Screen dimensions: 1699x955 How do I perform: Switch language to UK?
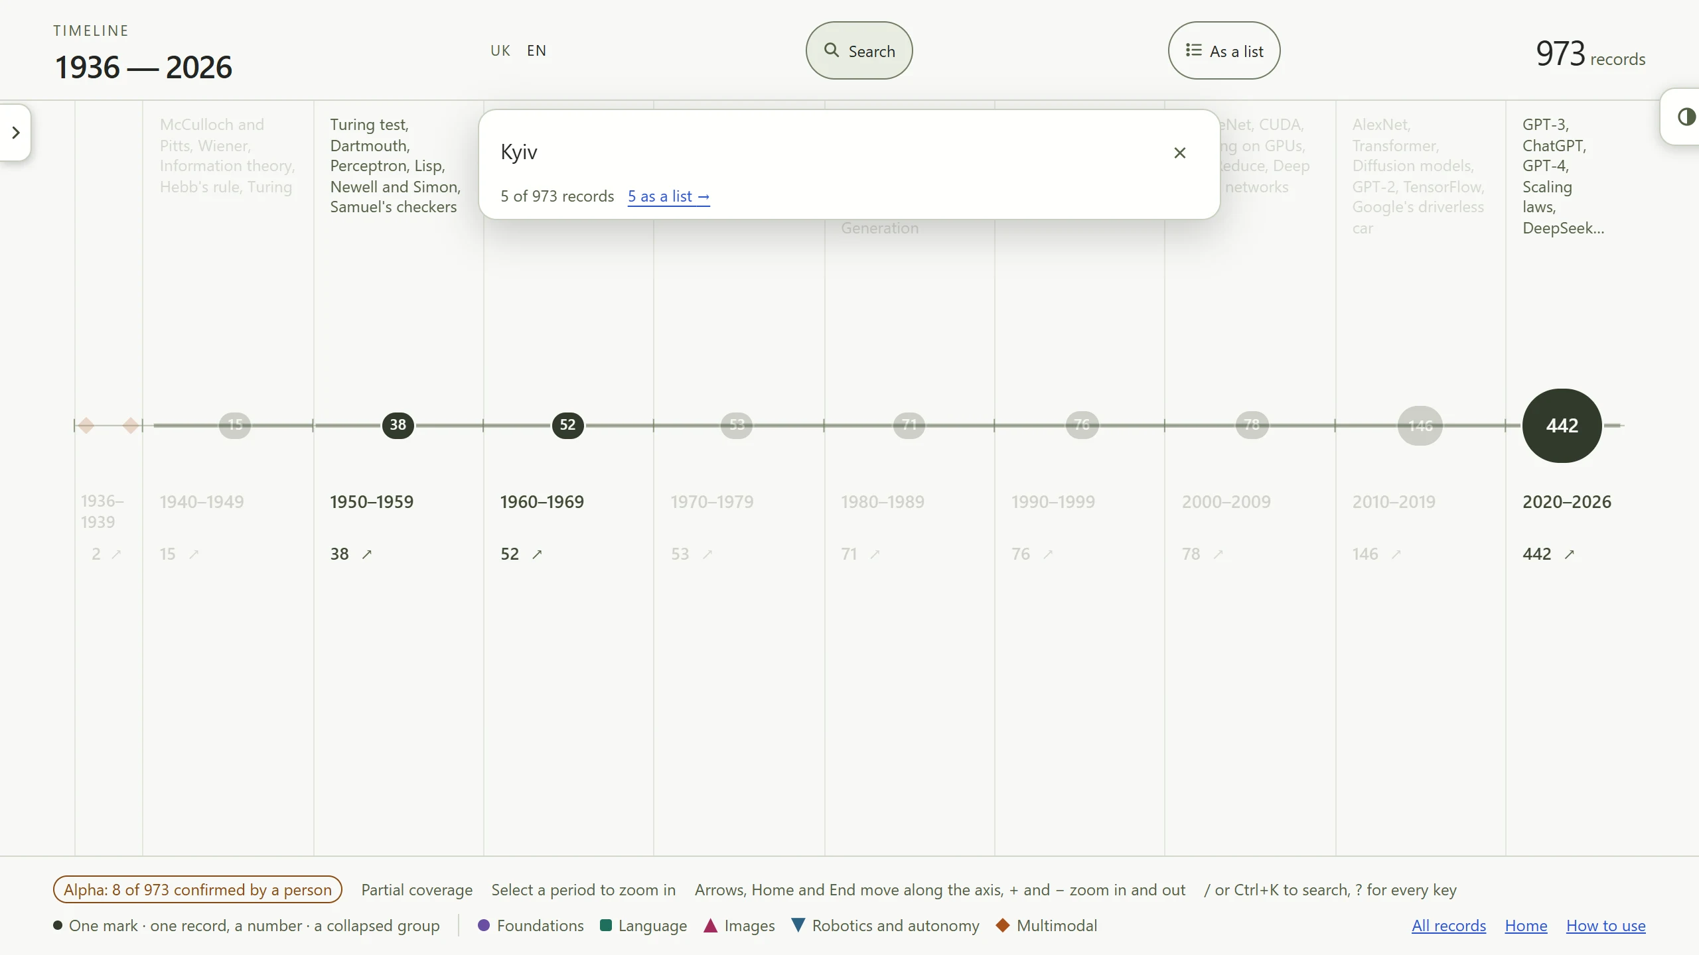[500, 51]
